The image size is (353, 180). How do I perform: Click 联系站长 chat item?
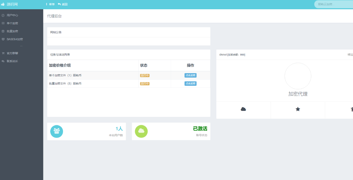12,61
